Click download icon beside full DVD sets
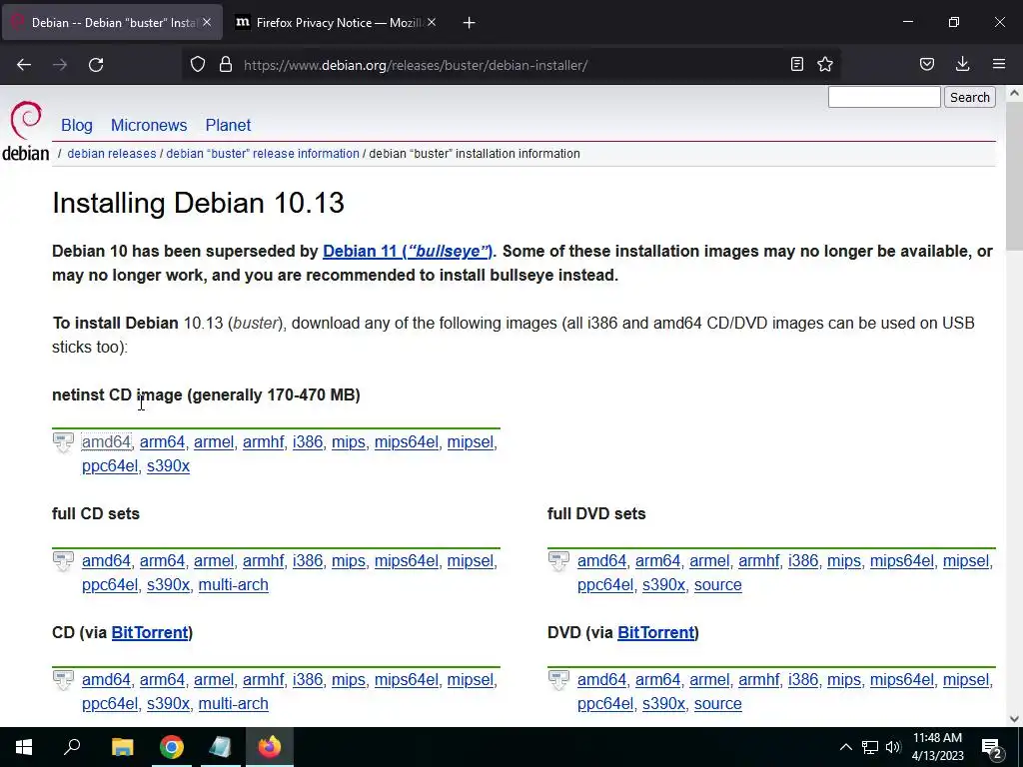 click(x=558, y=561)
